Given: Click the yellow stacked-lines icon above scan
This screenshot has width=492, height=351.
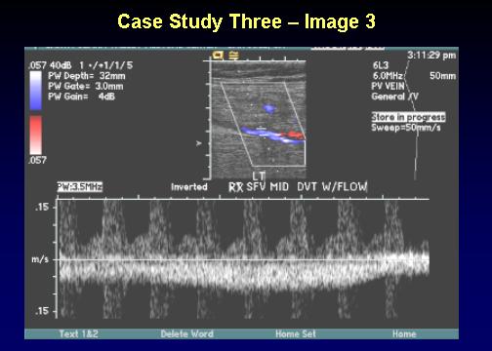Looking at the screenshot, I should [233, 56].
